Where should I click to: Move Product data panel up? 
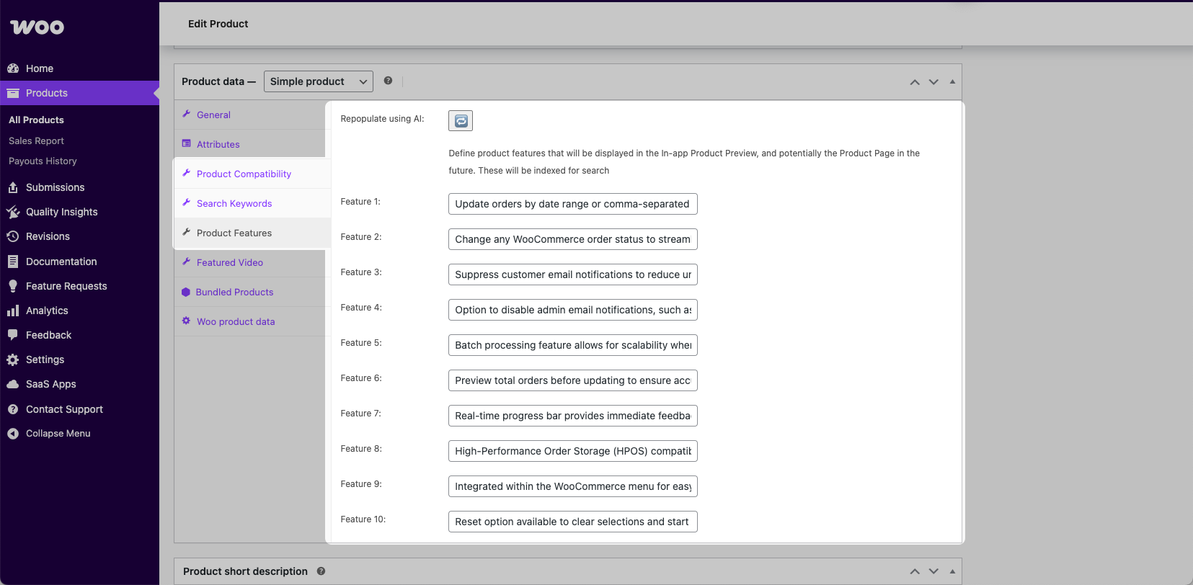click(915, 82)
